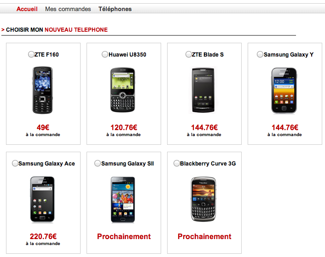Open the Téléphones tab
The width and height of the screenshot is (325, 257).
pyautogui.click(x=115, y=9)
